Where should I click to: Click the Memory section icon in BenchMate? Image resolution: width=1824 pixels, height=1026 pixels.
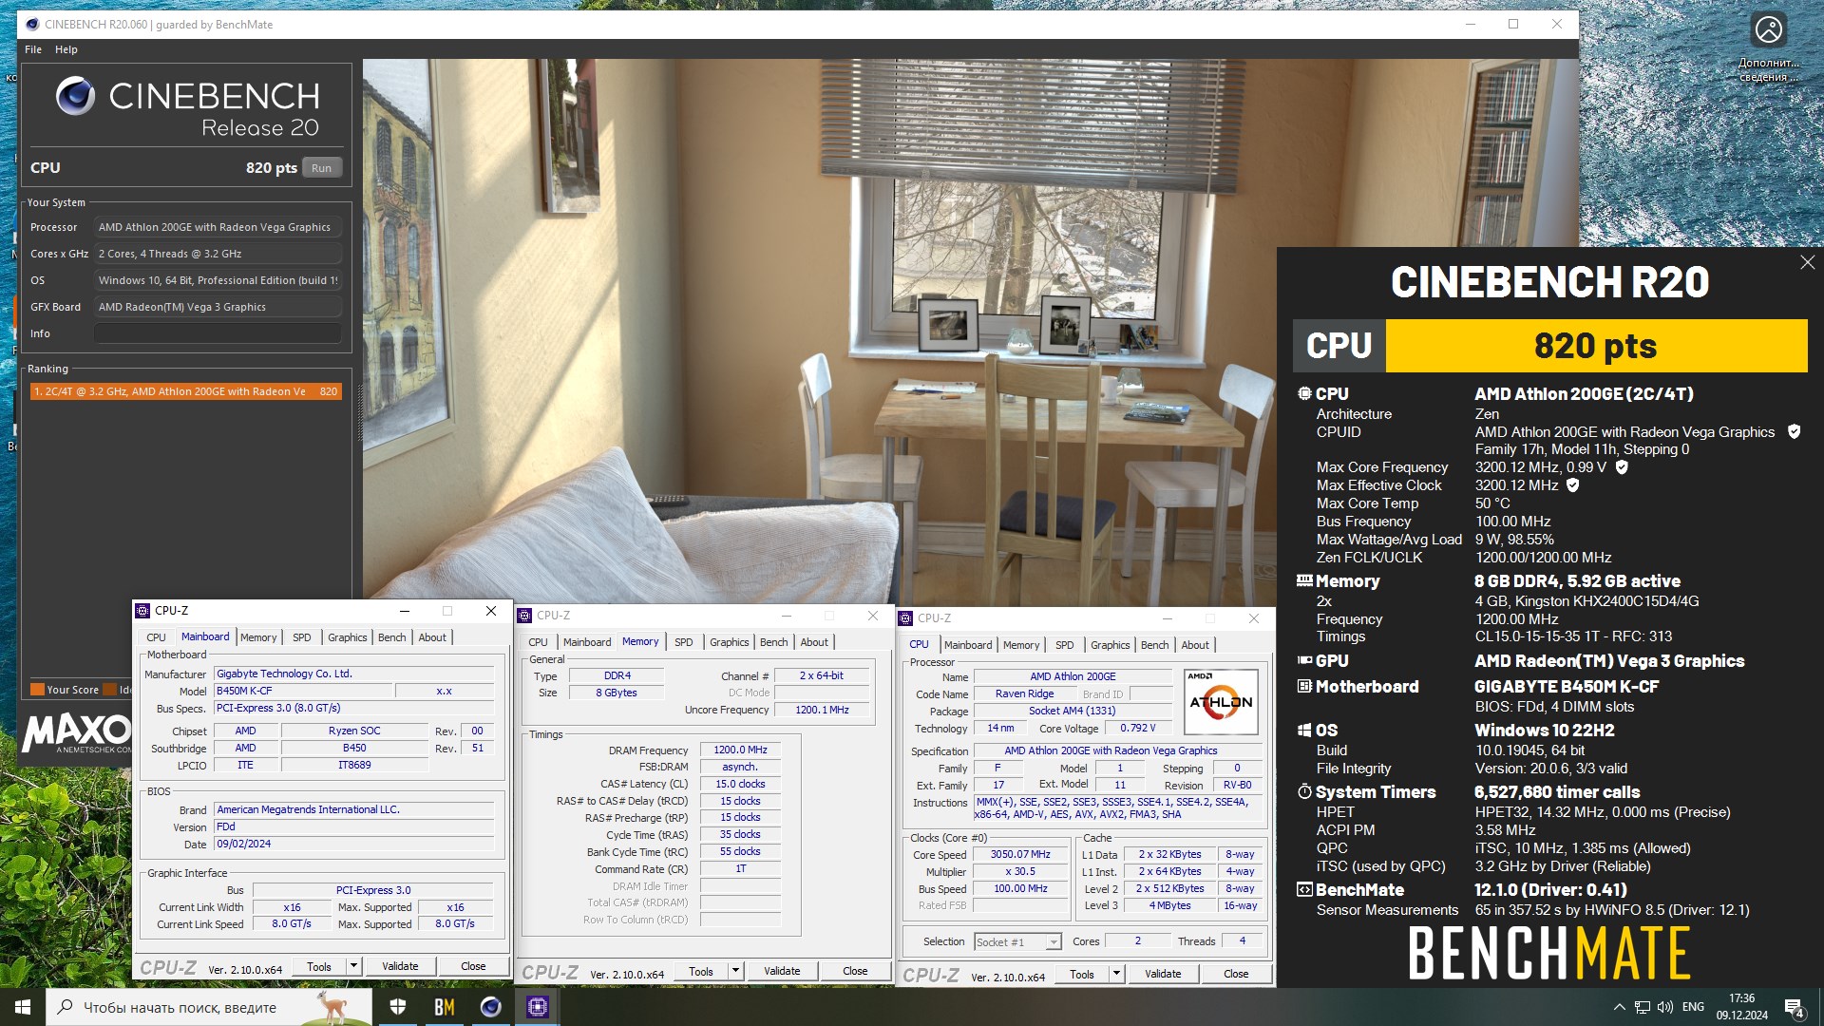[1304, 580]
